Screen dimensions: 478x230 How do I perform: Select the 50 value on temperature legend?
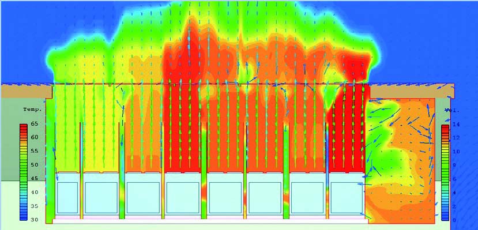[35, 165]
